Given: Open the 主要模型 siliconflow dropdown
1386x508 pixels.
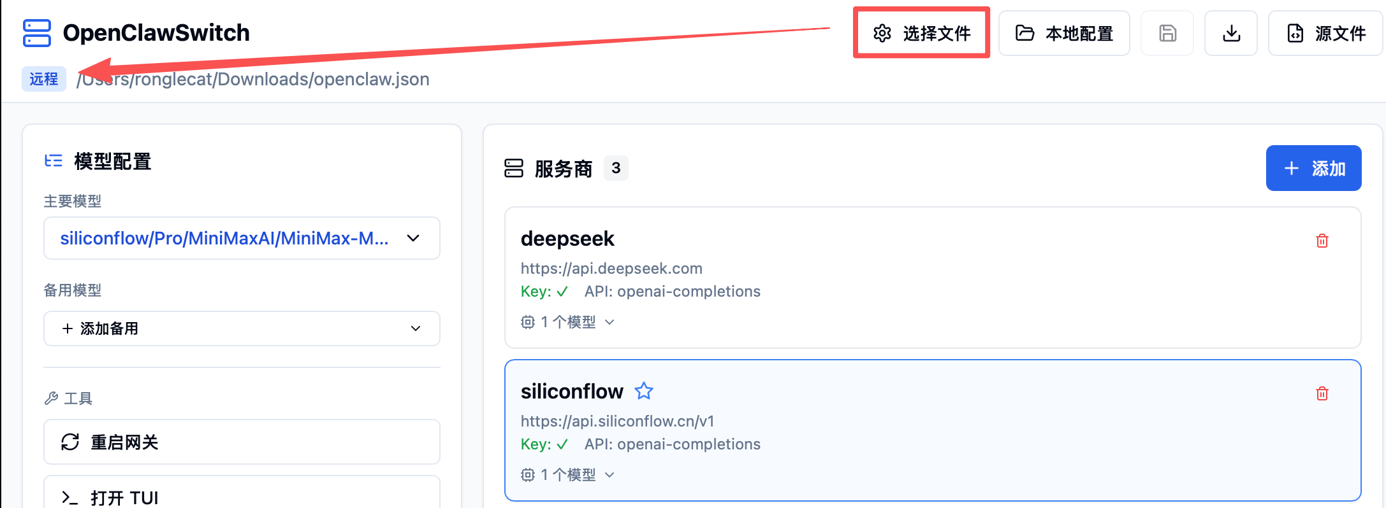Looking at the screenshot, I should 242,238.
